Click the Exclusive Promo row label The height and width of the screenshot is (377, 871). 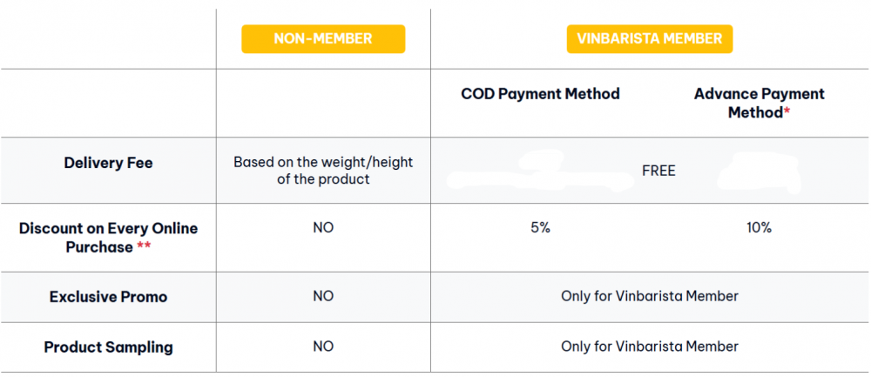pos(108,297)
